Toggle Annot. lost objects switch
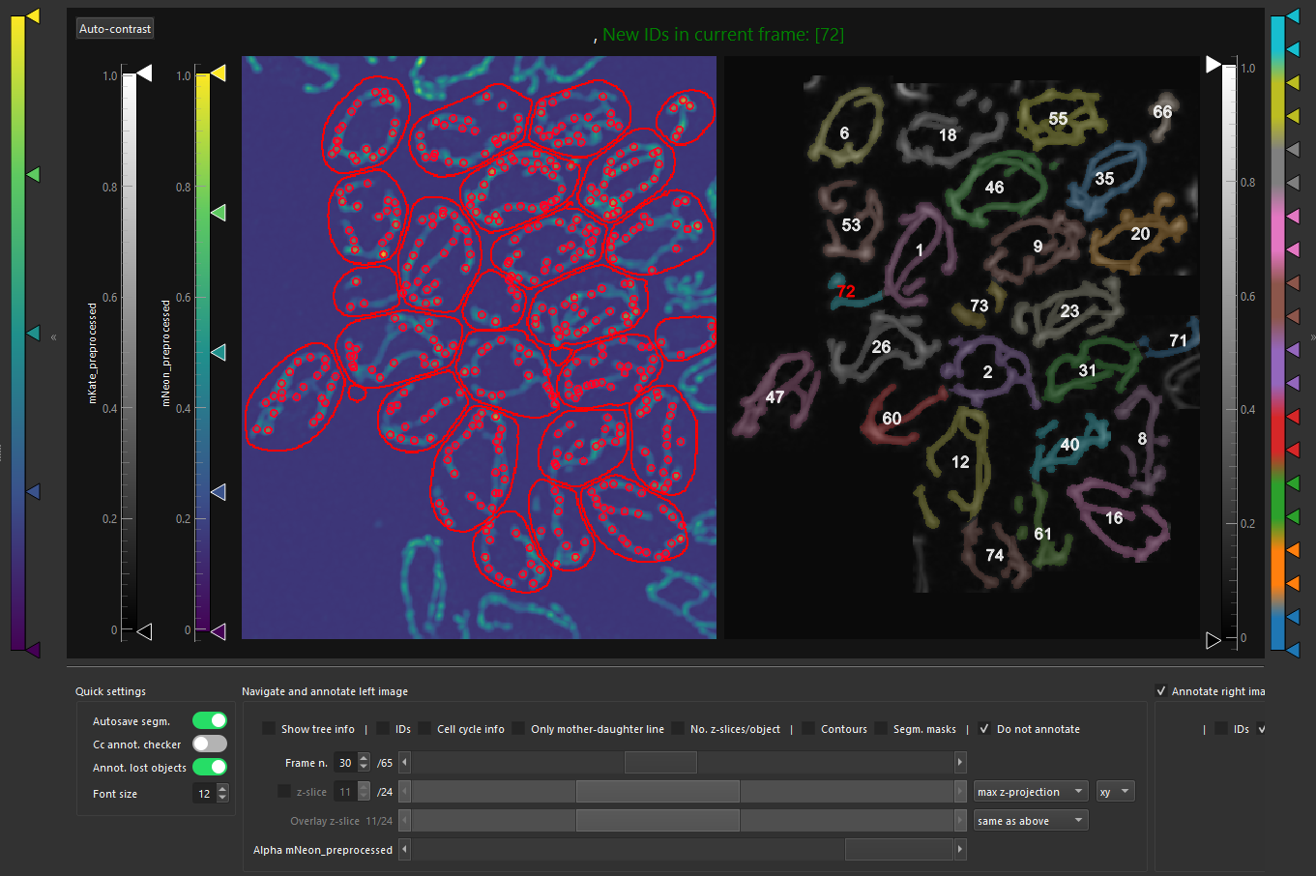This screenshot has width=1316, height=876. tap(210, 767)
